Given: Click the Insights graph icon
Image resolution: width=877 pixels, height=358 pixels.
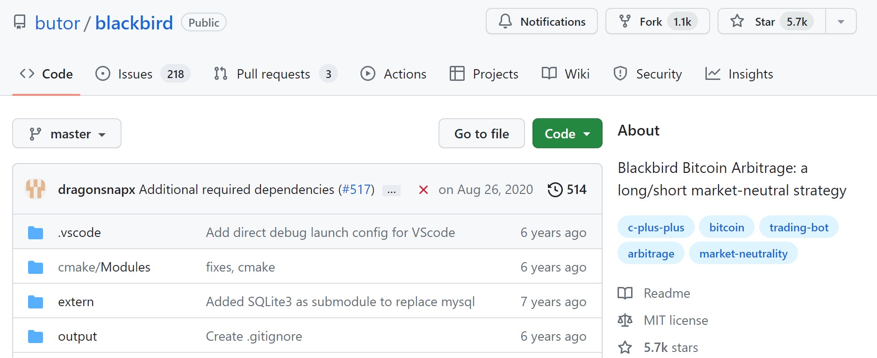Looking at the screenshot, I should [713, 74].
